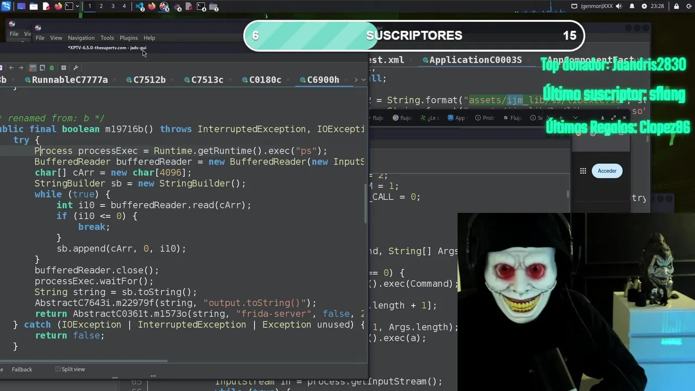Open the browser tab list chevron
Screen dimensions: 695x391
[x=576, y=118]
